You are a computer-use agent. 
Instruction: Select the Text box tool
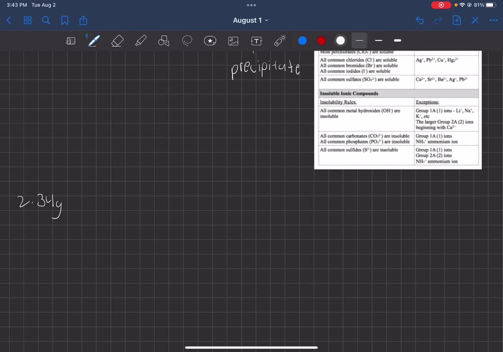256,41
